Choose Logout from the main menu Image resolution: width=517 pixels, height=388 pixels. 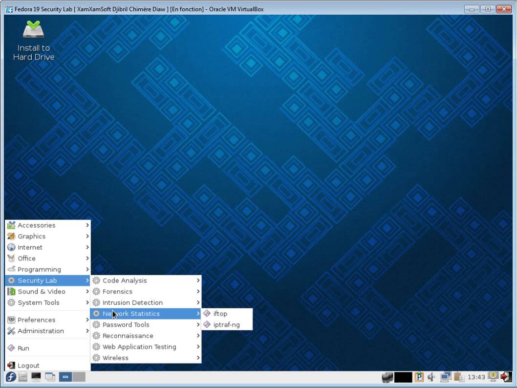[48, 366]
